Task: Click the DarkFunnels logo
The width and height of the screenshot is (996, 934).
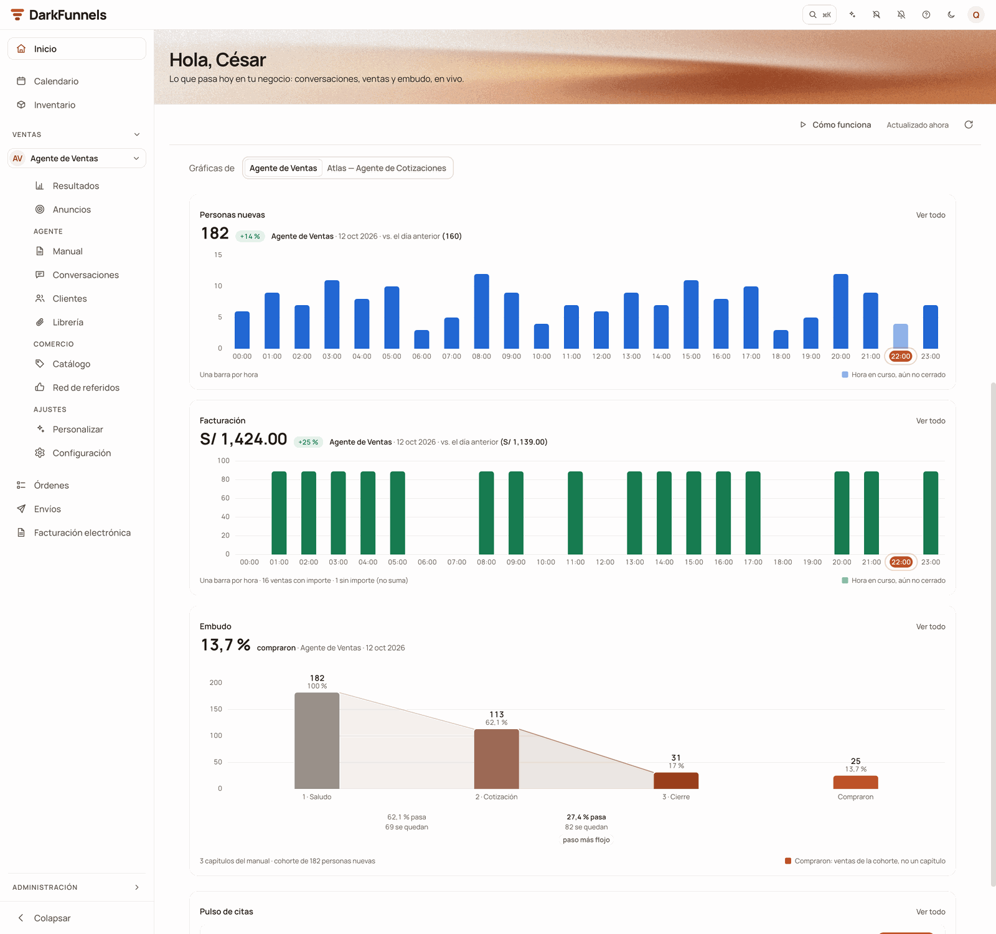Action: (59, 15)
